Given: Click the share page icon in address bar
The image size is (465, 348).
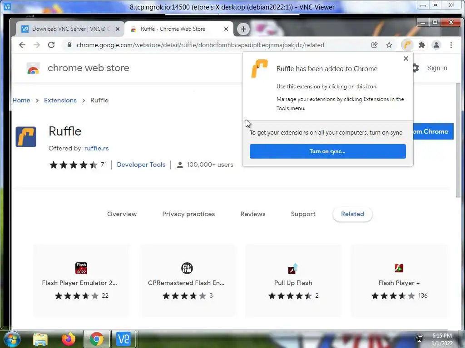Looking at the screenshot, I should (x=375, y=45).
